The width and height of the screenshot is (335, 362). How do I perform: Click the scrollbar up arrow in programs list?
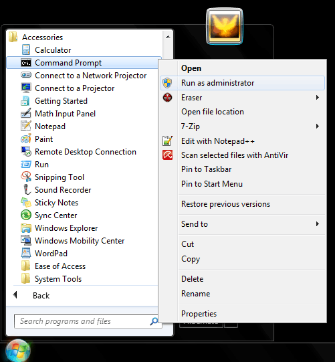click(168, 37)
